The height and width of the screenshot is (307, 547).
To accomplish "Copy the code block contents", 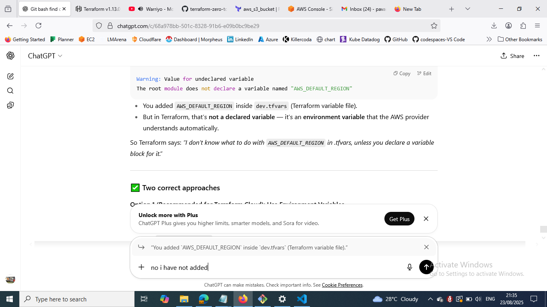I will (402, 74).
